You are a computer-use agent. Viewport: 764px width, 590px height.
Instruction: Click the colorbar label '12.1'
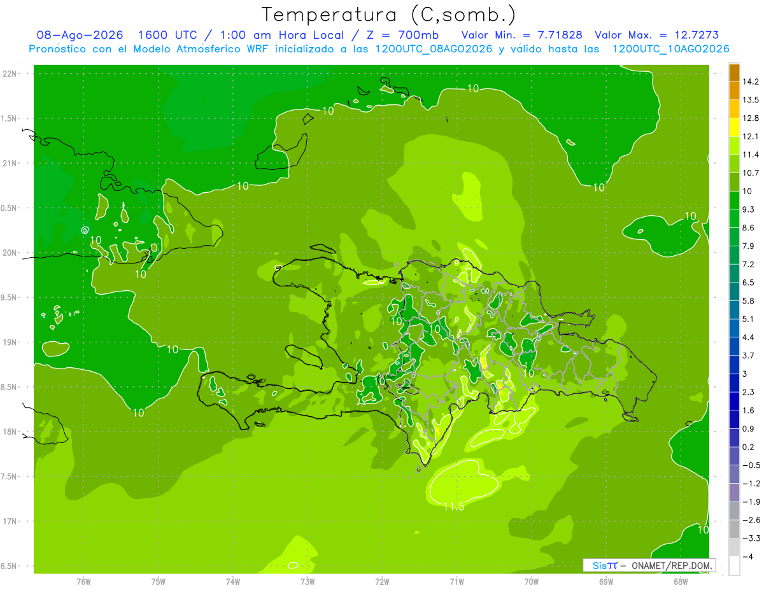pos(751,136)
